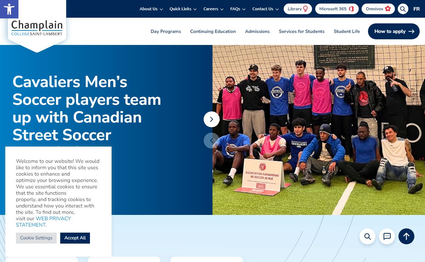The height and width of the screenshot is (262, 425).
Task: Click the Accept All cookies button
Action: click(x=75, y=238)
